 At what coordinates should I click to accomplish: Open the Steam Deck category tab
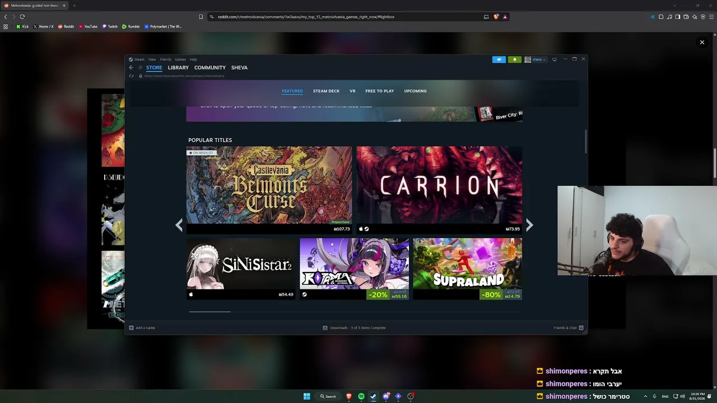(326, 91)
